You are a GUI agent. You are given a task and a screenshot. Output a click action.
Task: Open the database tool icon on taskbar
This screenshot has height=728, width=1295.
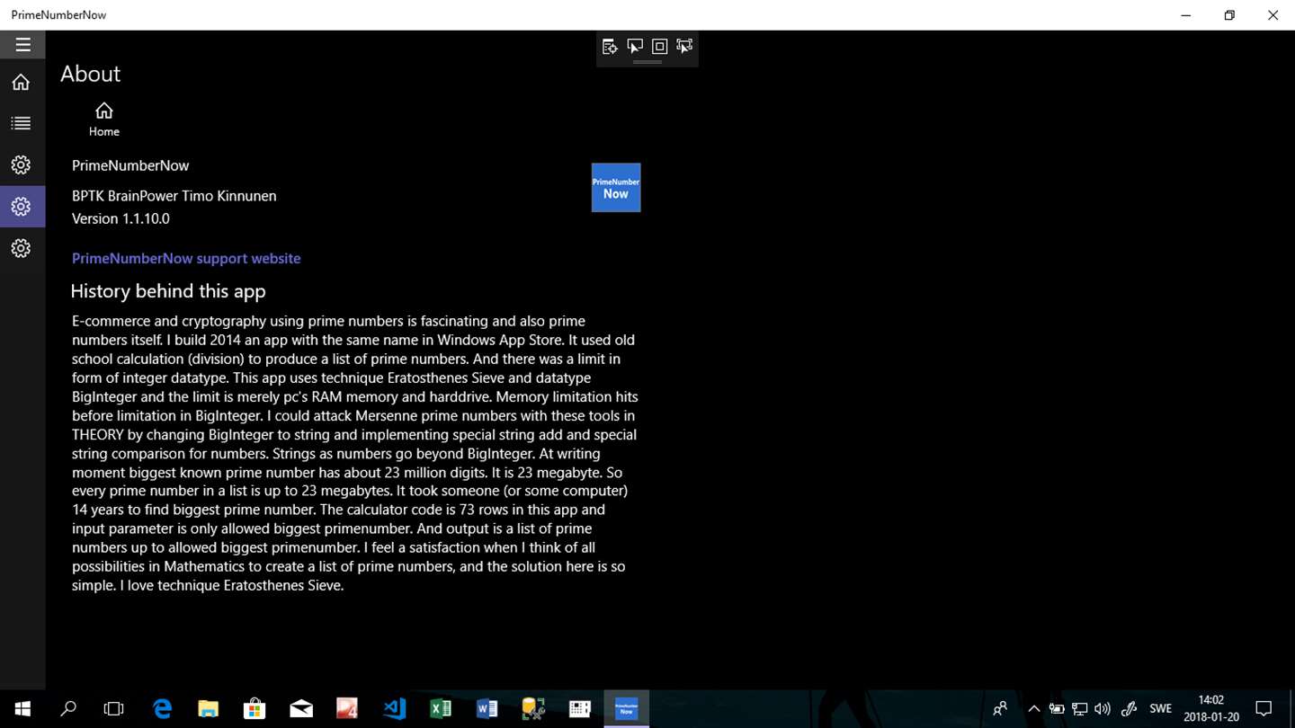(x=533, y=709)
